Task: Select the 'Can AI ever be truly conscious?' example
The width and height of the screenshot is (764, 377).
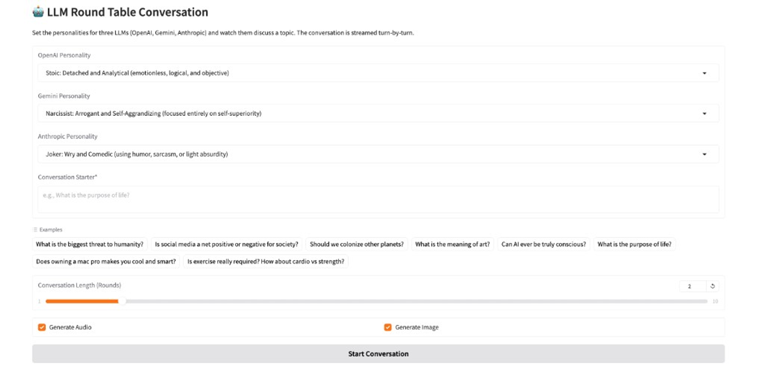Action: (x=543, y=244)
